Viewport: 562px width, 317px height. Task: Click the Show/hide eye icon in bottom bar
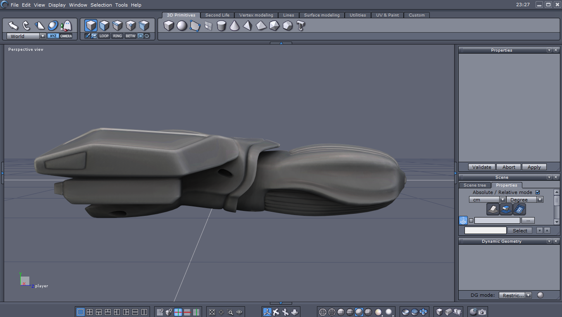(x=239, y=312)
